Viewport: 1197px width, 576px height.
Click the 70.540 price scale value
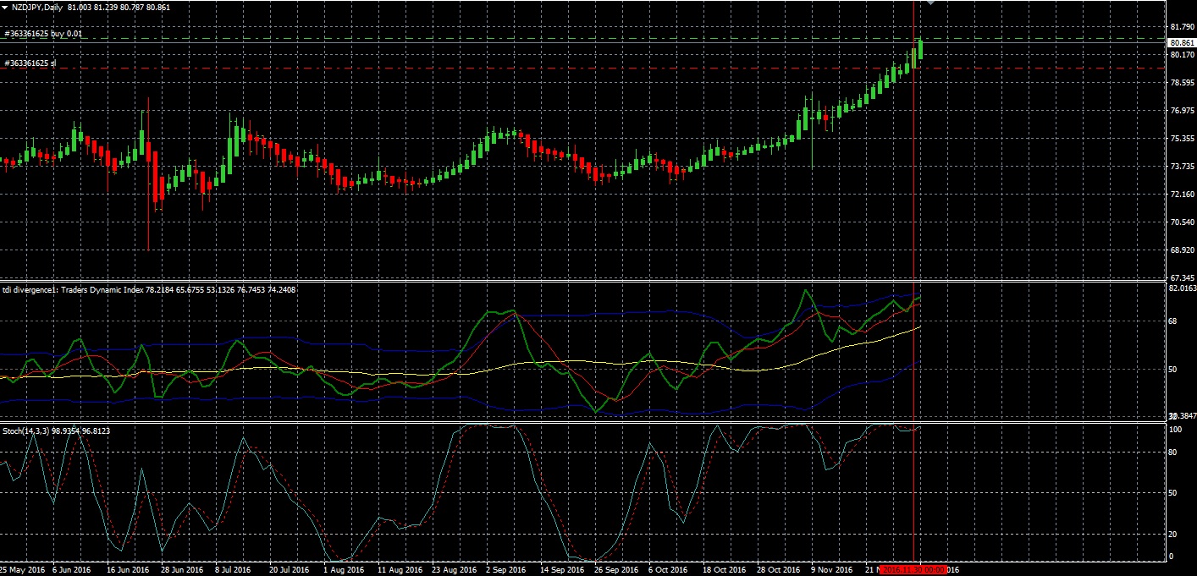tap(1181, 222)
